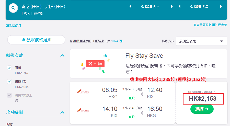Go to next departure date after 6月22日
The height and width of the screenshot is (126, 230).
(172, 6)
